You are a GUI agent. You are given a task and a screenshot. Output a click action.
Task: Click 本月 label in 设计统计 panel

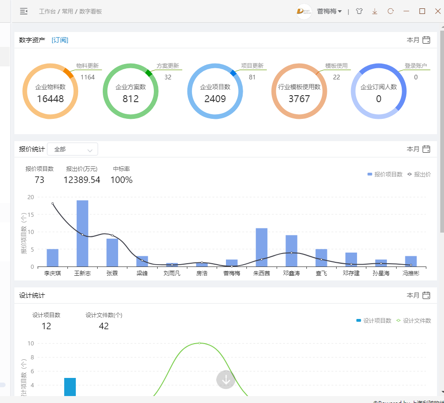[413, 295]
